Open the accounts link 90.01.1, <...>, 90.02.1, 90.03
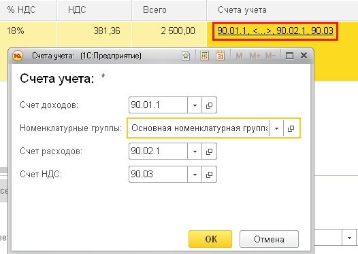Viewport: 358px width, 254px height. pos(275,31)
